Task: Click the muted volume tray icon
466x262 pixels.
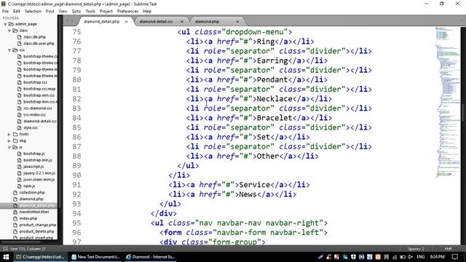Action: 411,257
